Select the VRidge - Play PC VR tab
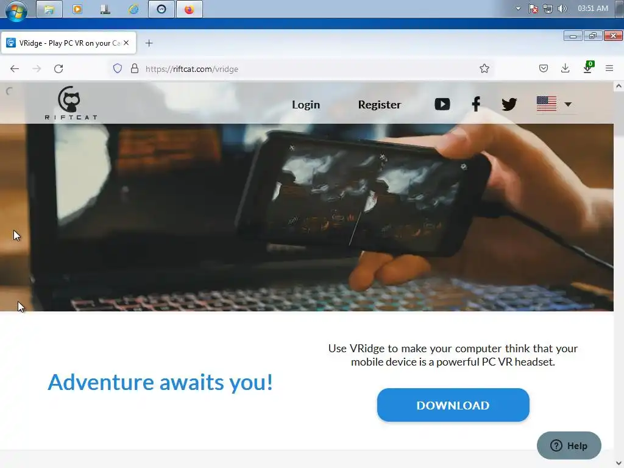This screenshot has height=468, width=624. click(x=68, y=43)
